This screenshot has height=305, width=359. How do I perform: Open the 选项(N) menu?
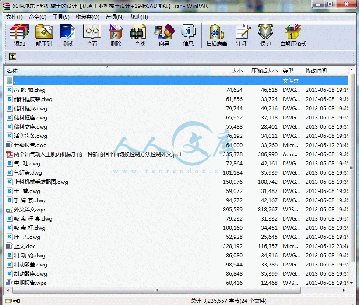(114, 17)
